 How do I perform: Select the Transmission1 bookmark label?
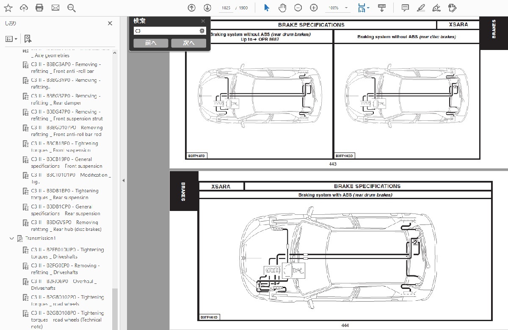coord(40,238)
